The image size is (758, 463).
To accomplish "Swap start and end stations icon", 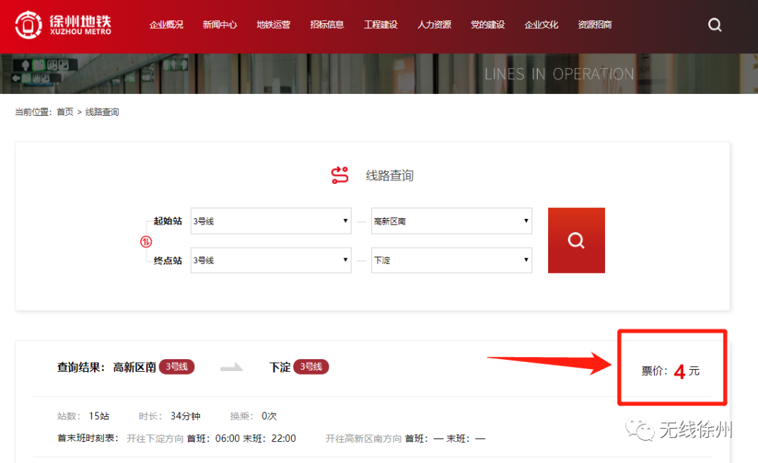I will (x=146, y=241).
